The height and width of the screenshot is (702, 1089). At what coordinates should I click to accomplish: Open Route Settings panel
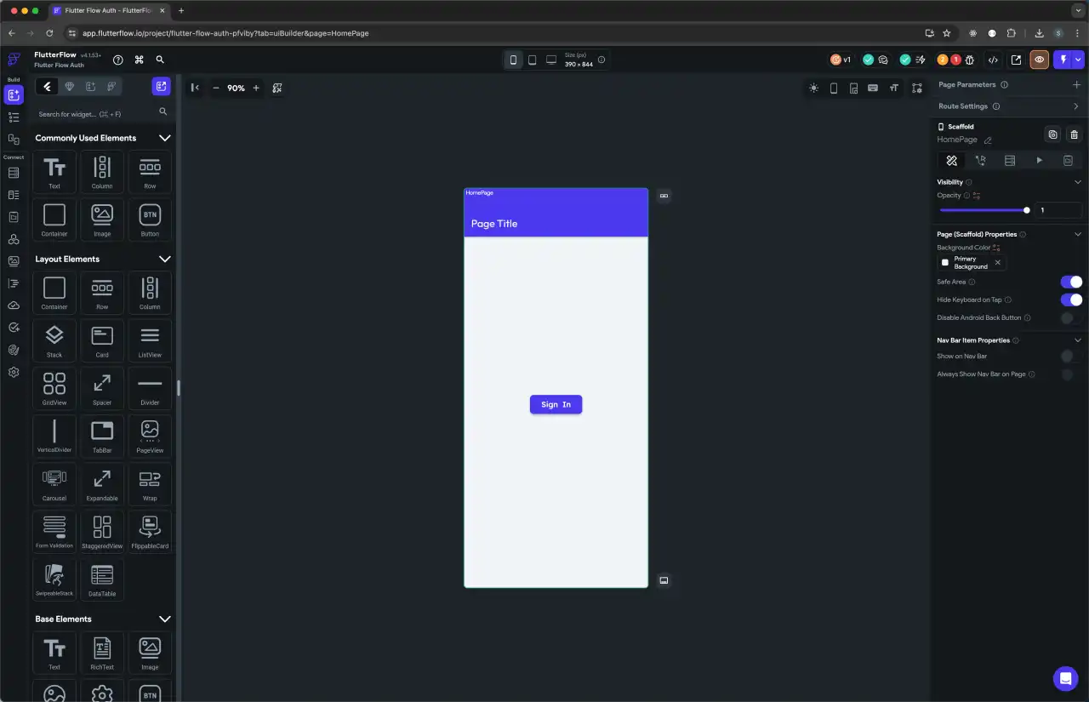pos(1076,106)
